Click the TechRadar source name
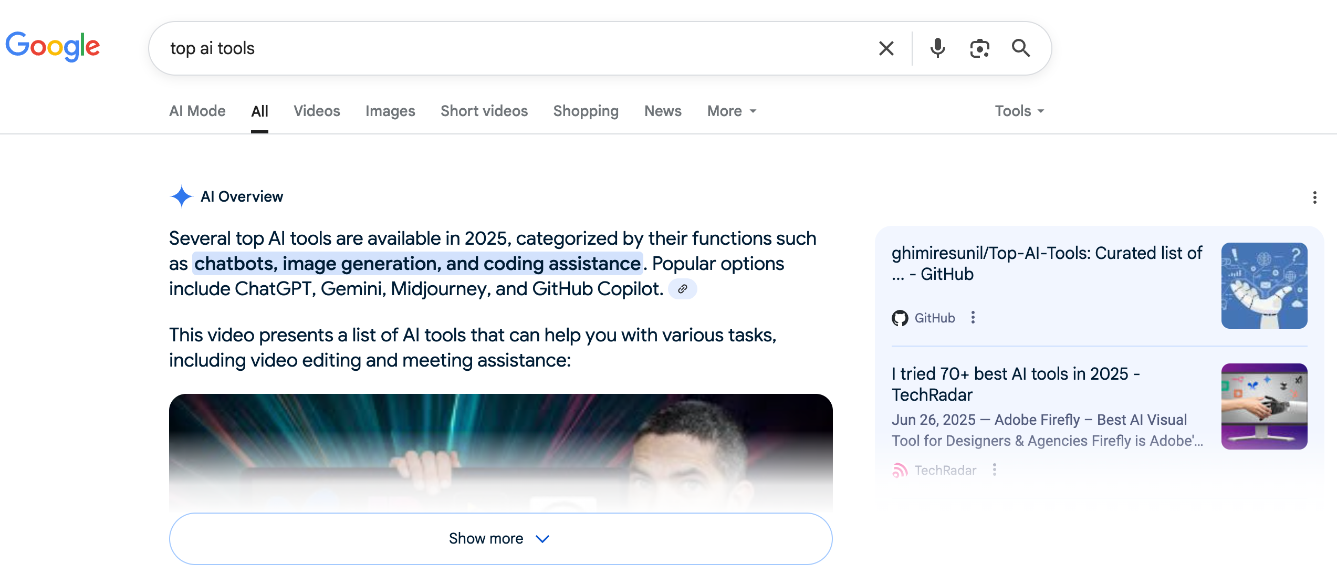The image size is (1337, 584). pyautogui.click(x=945, y=470)
